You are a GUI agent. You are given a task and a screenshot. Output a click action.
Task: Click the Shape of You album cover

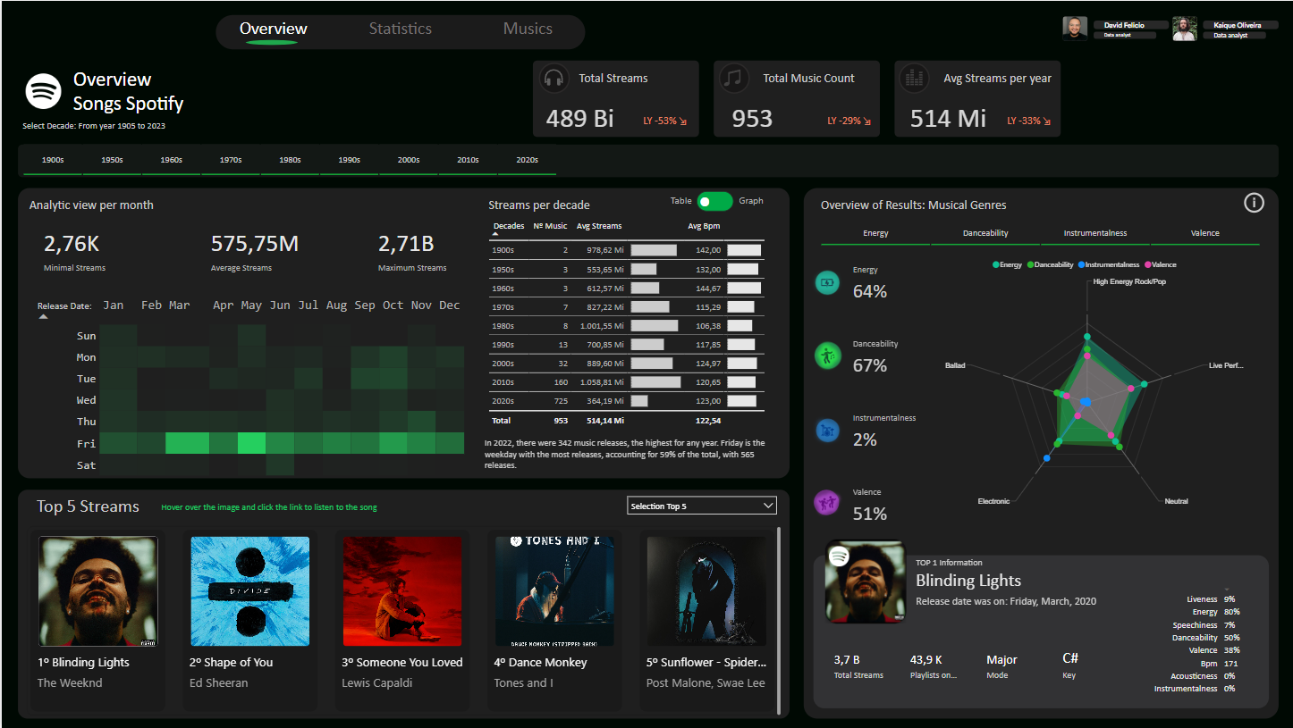click(x=250, y=591)
